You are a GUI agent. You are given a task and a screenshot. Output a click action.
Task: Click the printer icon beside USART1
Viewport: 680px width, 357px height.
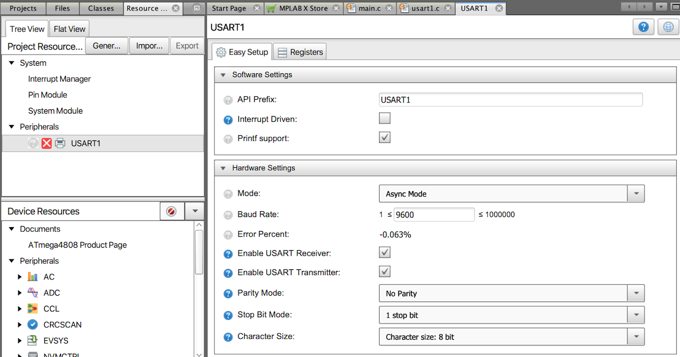coord(60,143)
